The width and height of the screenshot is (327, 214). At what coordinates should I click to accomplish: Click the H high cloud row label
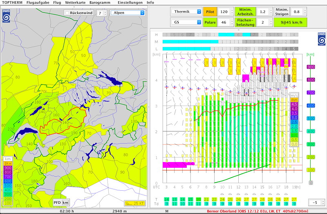point(156,35)
